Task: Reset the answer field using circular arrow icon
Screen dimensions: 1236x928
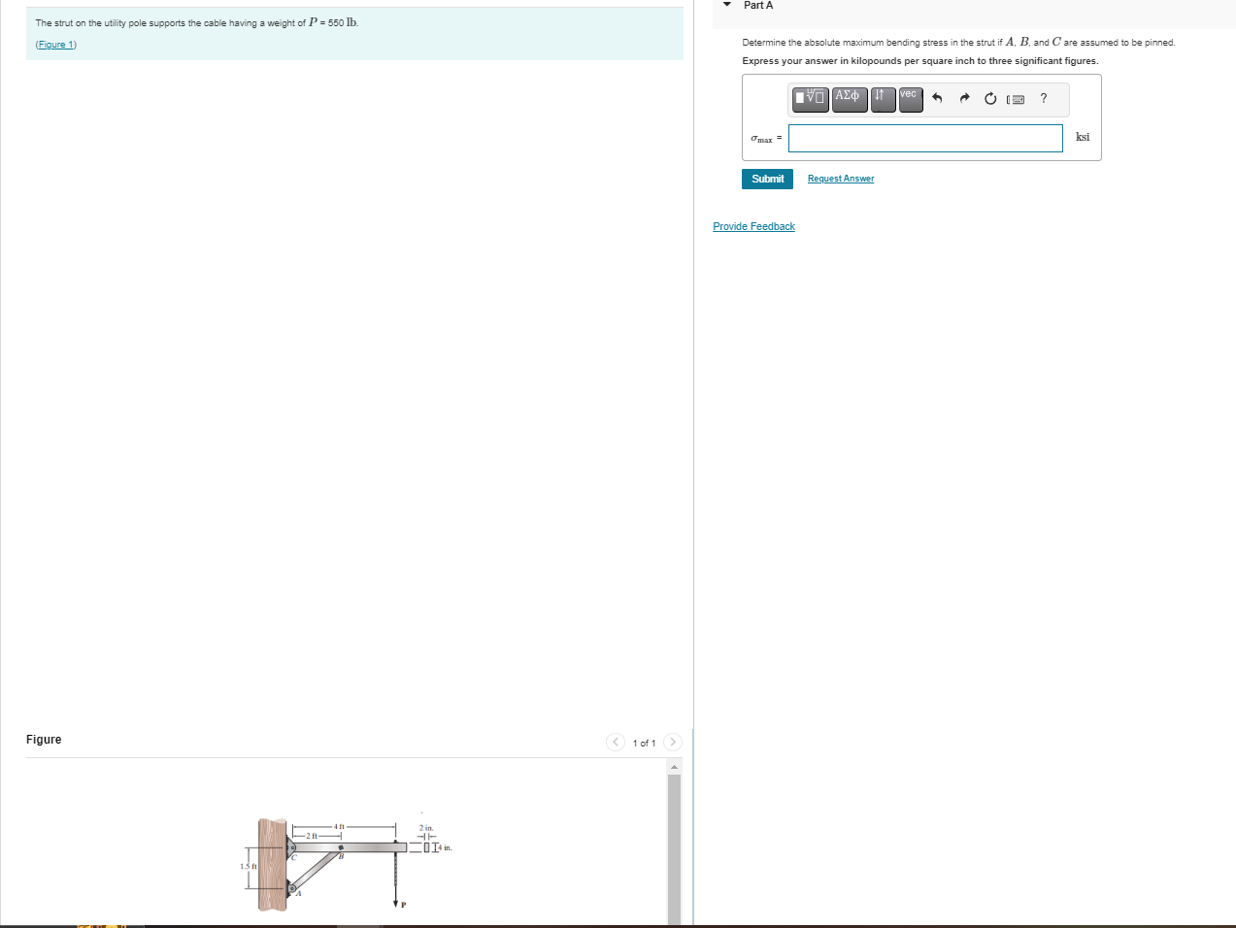Action: point(989,98)
